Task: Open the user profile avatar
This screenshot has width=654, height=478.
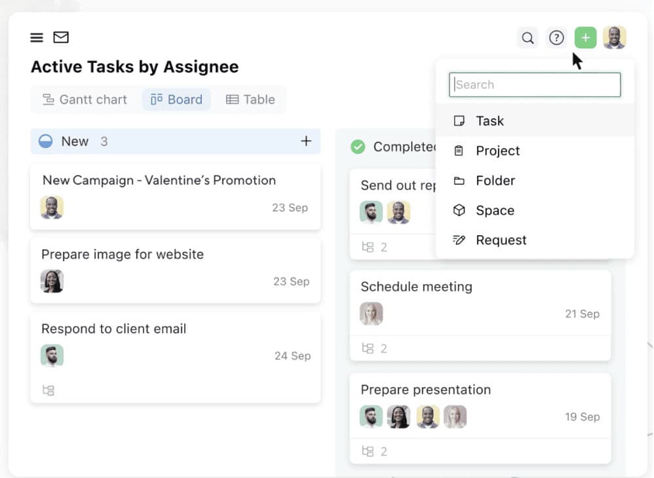Action: [615, 37]
